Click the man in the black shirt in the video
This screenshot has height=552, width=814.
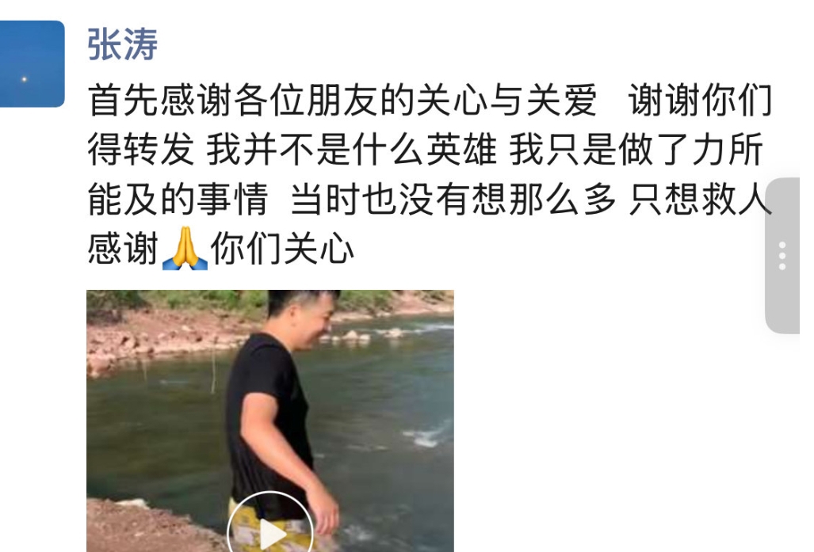[x=281, y=415]
